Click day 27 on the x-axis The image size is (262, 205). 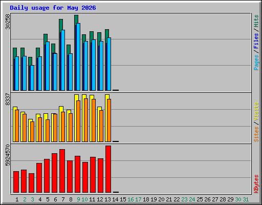[x=215, y=199]
